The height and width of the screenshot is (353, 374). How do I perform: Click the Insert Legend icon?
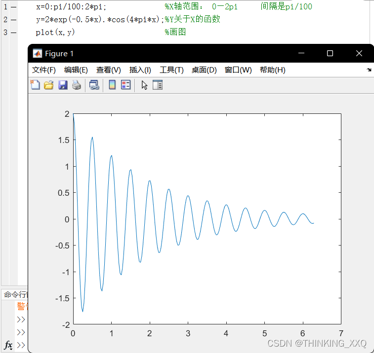pyautogui.click(x=125, y=85)
